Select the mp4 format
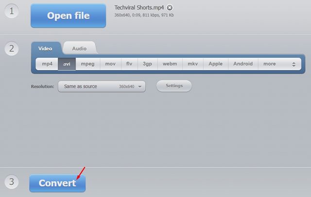The width and height of the screenshot is (311, 197). point(47,64)
